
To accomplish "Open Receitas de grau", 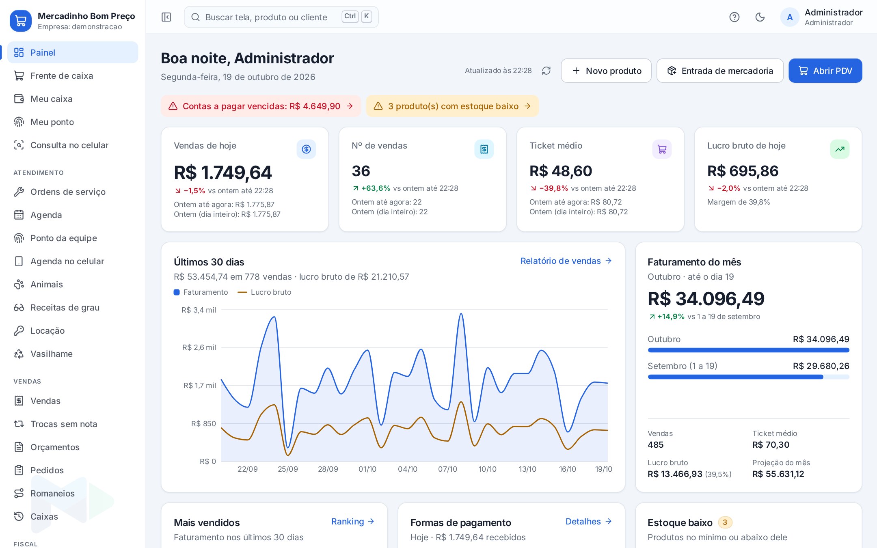I will click(73, 307).
